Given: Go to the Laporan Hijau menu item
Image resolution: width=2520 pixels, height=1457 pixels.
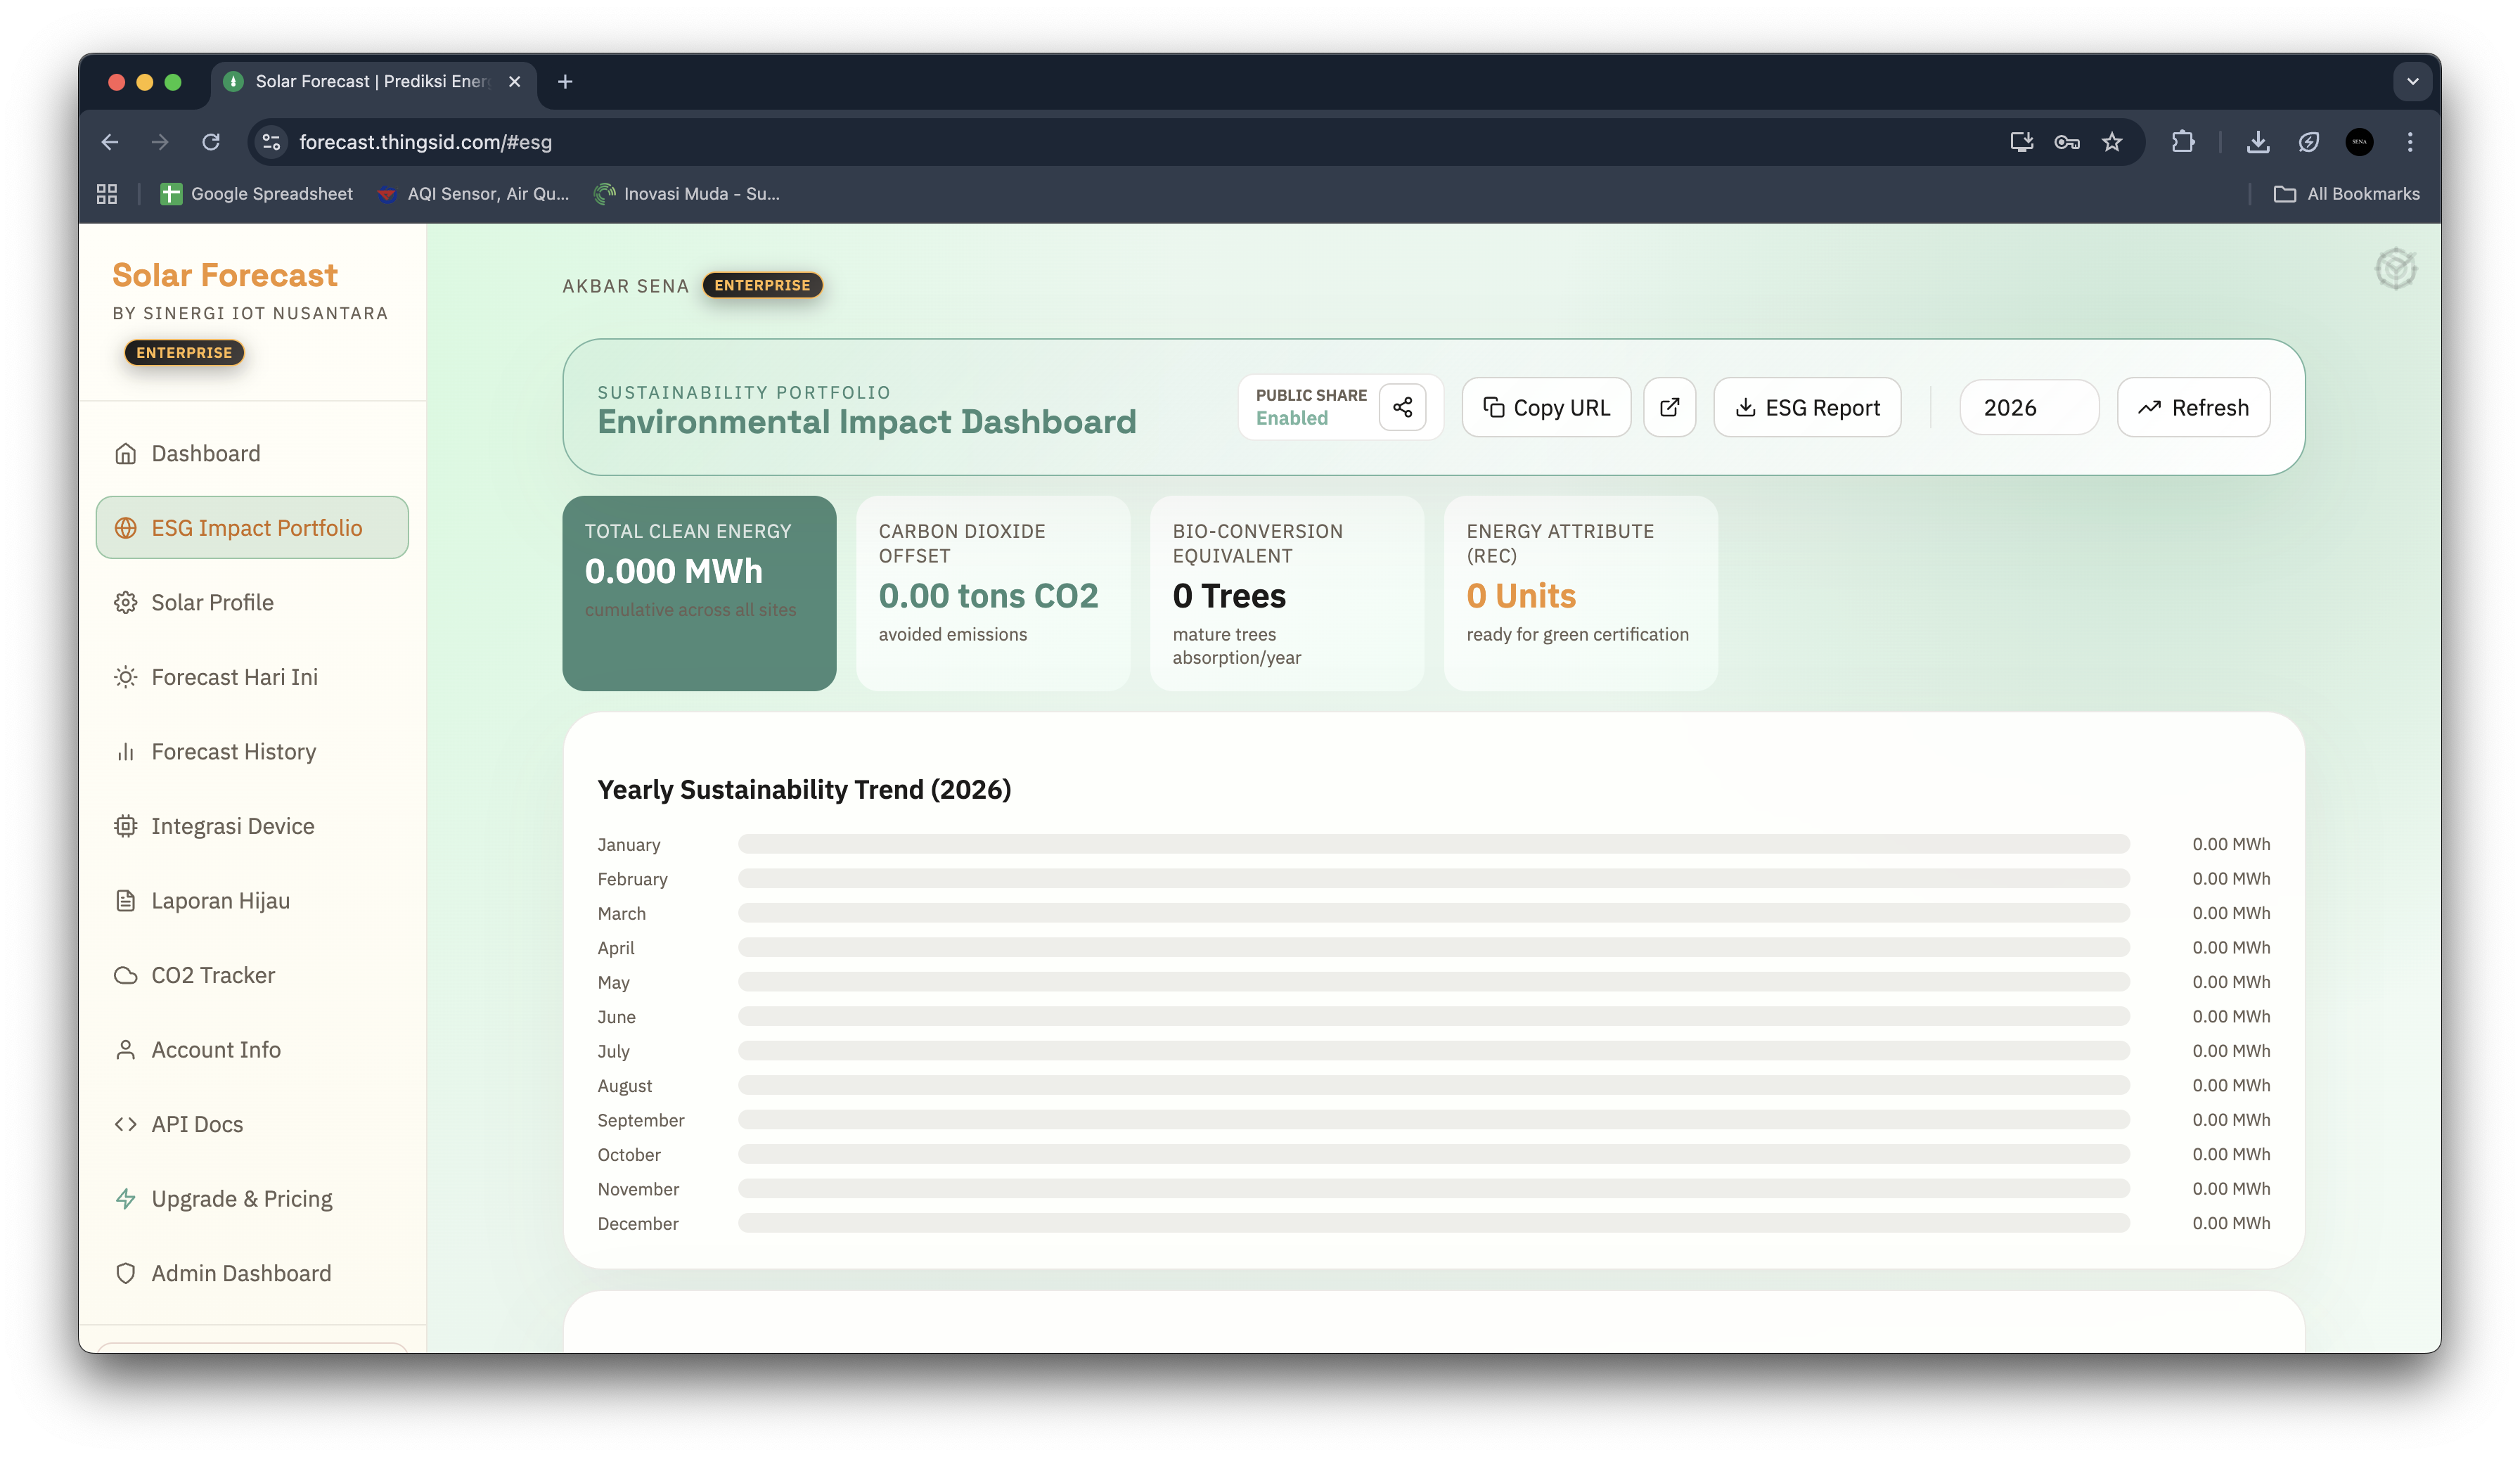Looking at the screenshot, I should [x=220, y=901].
